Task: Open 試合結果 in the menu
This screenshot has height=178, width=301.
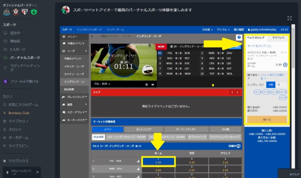Action: point(74,89)
